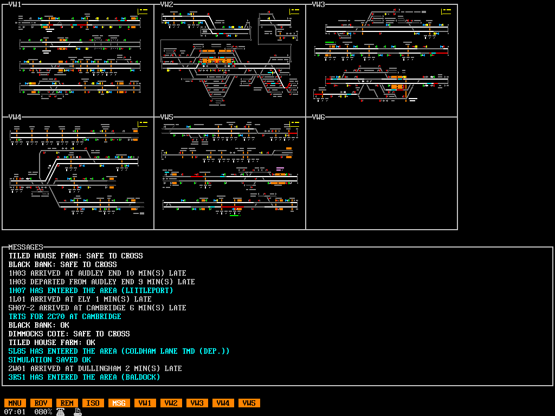555x416 pixels.
Task: Choose the VW5 button in bottom bar
Action: [x=249, y=403]
